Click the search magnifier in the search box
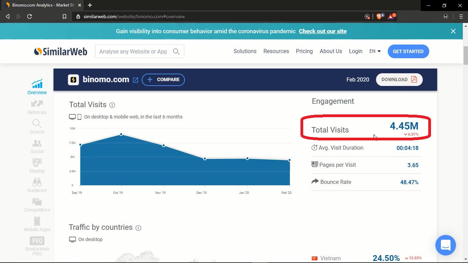 coord(176,51)
